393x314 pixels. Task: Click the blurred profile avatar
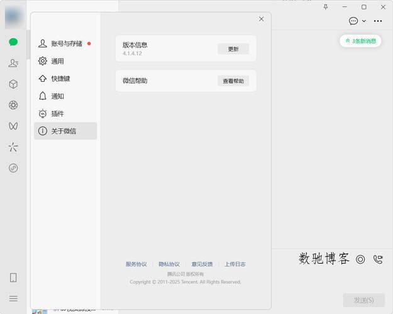pos(13,16)
